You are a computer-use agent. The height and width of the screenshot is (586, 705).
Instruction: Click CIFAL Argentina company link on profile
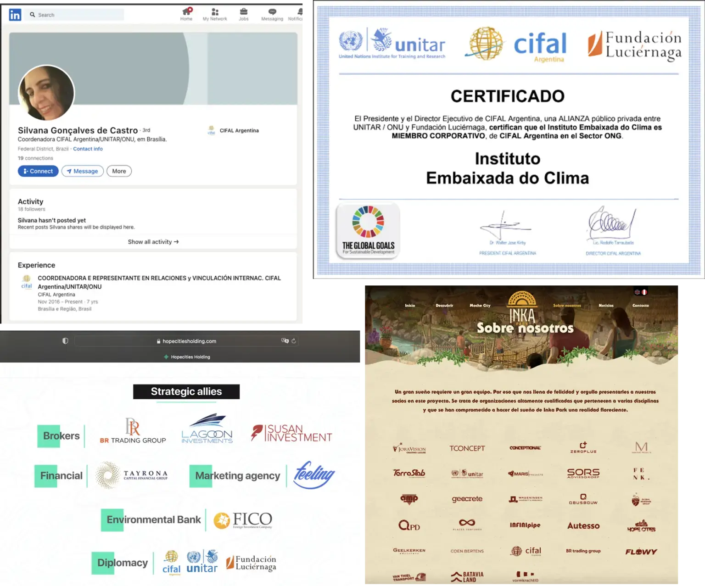point(233,130)
